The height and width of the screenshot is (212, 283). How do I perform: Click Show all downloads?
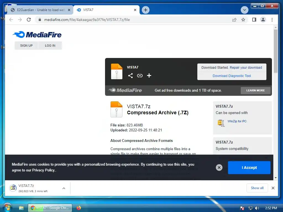(x=257, y=188)
